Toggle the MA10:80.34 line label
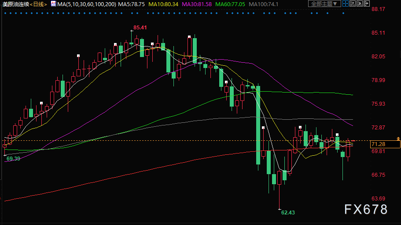The image size is (401, 225). click(164, 4)
